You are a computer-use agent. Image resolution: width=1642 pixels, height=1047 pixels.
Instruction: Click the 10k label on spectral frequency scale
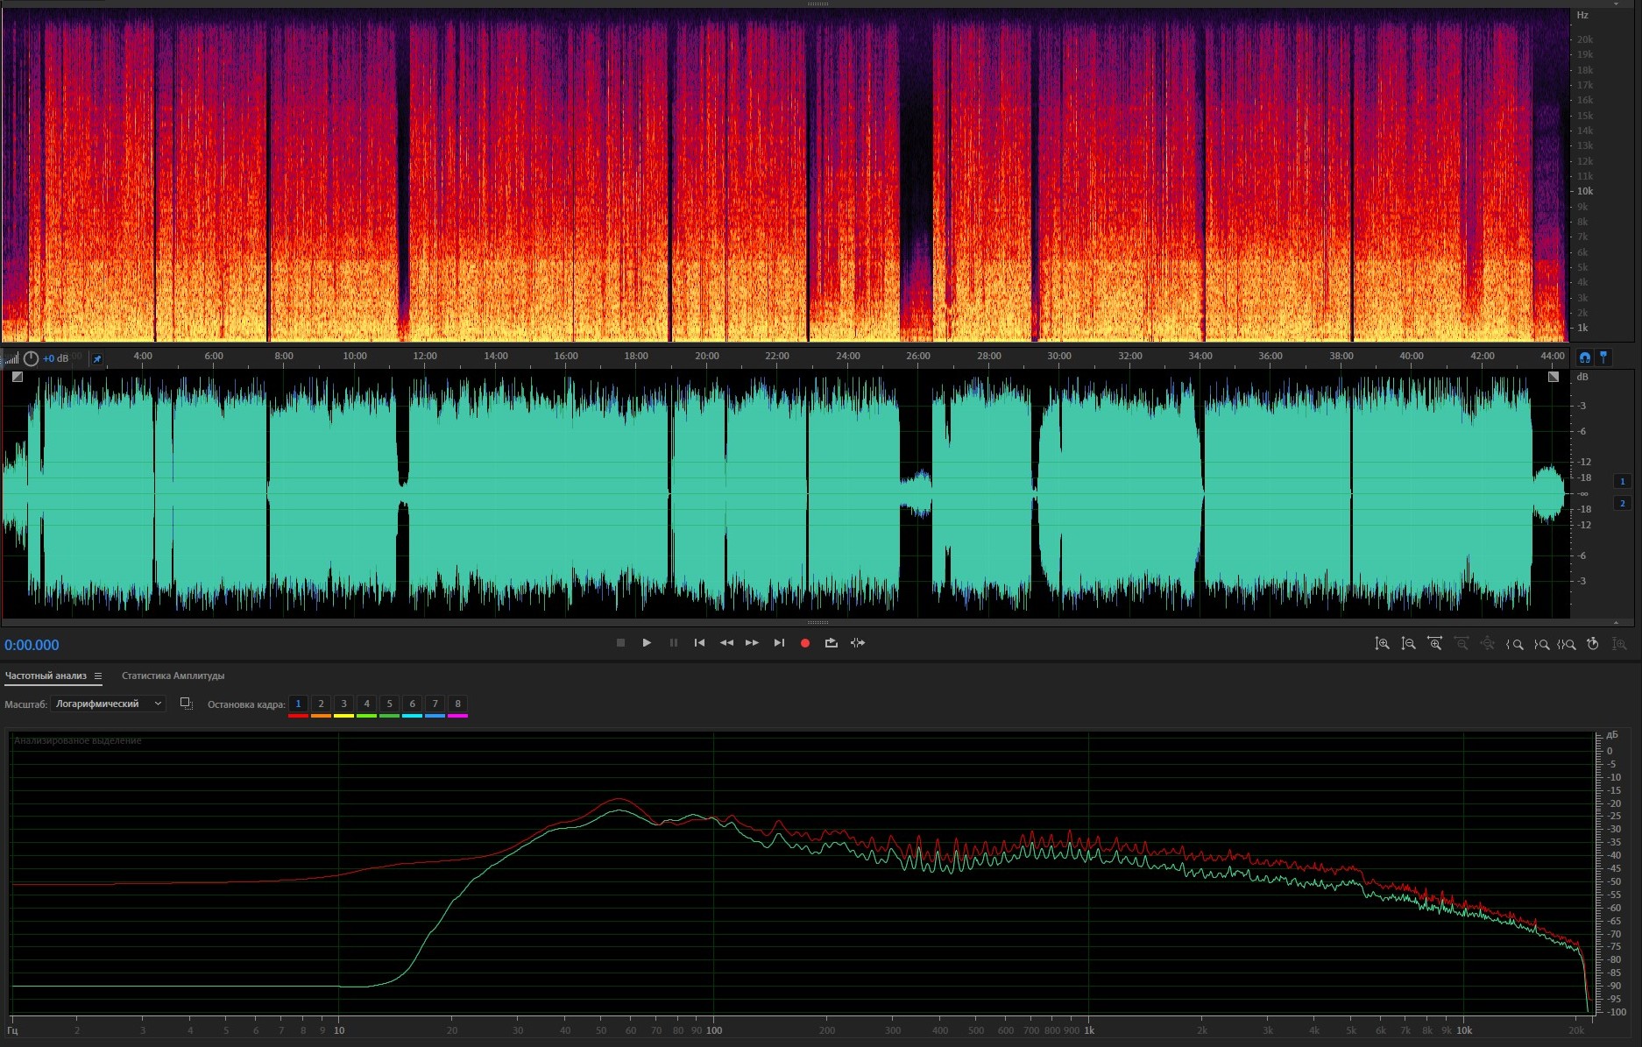point(1585,191)
